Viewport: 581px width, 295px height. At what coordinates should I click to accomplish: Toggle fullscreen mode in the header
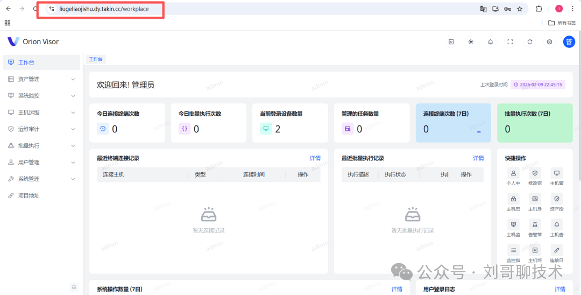510,42
